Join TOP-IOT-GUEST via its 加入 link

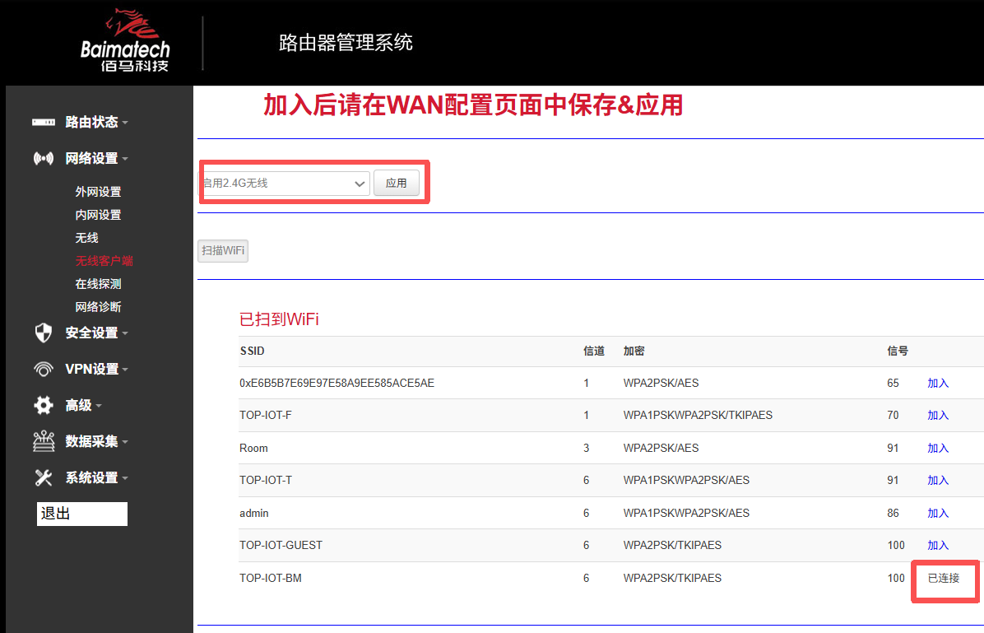[x=938, y=545]
